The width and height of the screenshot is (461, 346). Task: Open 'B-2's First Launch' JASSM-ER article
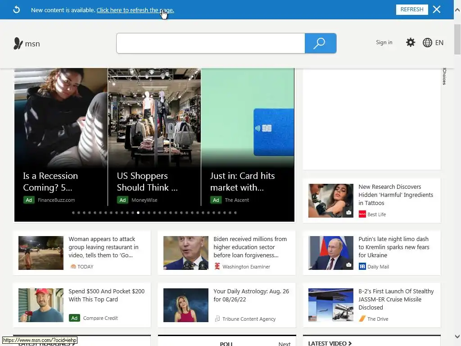[396, 299]
